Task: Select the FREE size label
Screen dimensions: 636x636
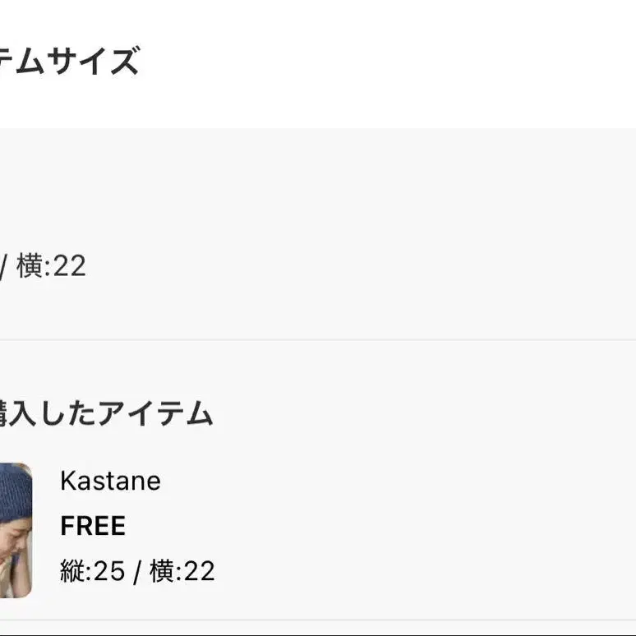Action: click(x=93, y=526)
